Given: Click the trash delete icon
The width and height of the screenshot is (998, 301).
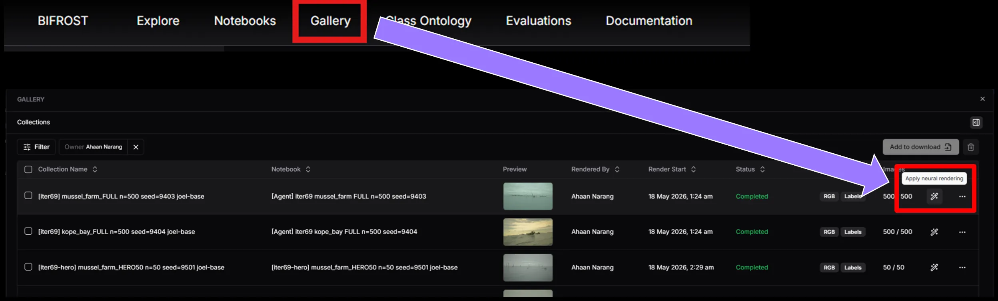Looking at the screenshot, I should [x=971, y=147].
